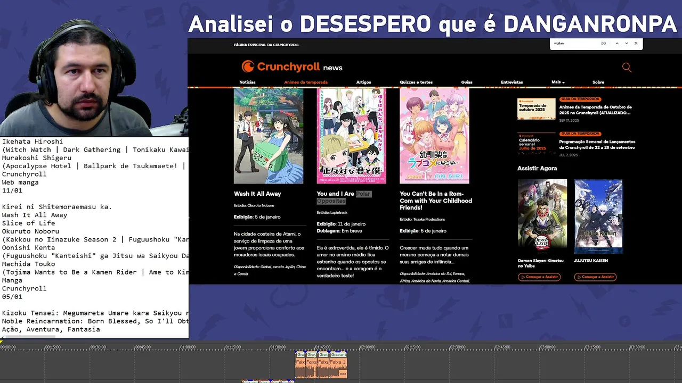
Task: Click the You and I Are Polar Opposites title
Action: tap(344, 197)
